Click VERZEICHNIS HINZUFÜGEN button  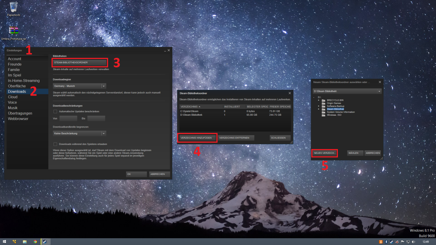pyautogui.click(x=197, y=138)
